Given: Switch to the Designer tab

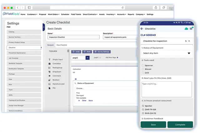Looking at the screenshot, I should [x=51, y=45].
